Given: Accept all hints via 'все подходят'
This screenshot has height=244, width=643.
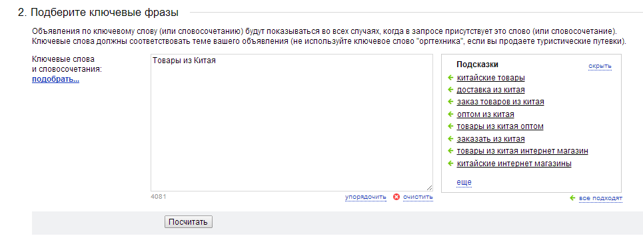Looking at the screenshot, I should [x=601, y=199].
